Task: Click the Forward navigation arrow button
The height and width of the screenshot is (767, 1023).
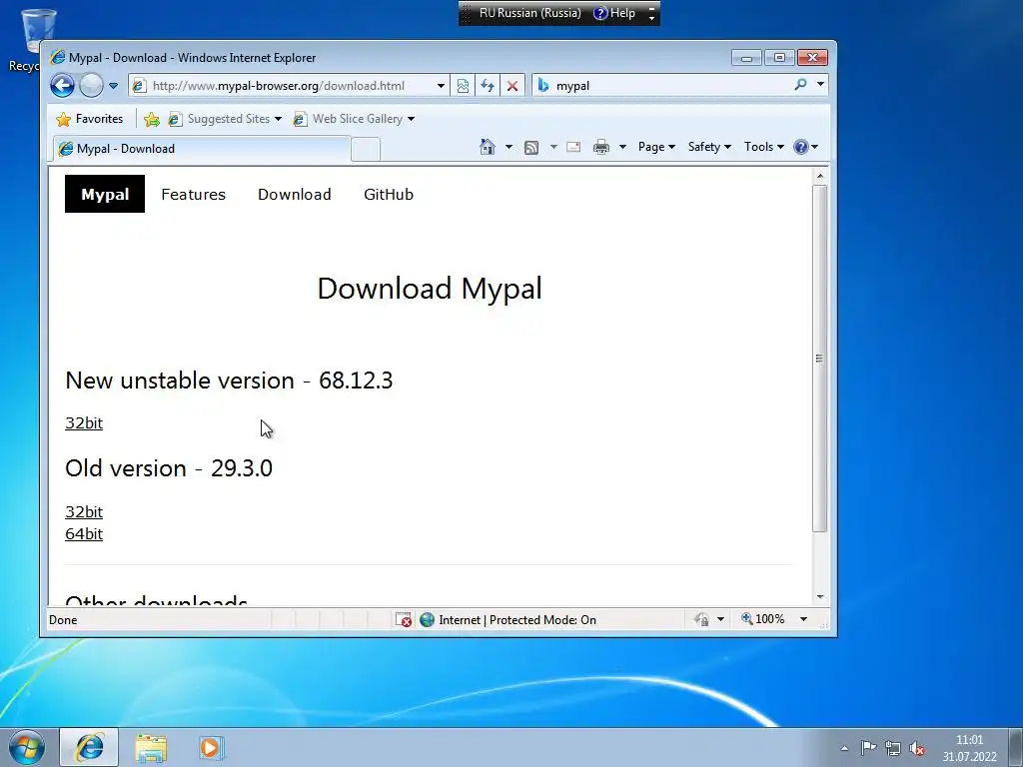Action: [x=91, y=86]
